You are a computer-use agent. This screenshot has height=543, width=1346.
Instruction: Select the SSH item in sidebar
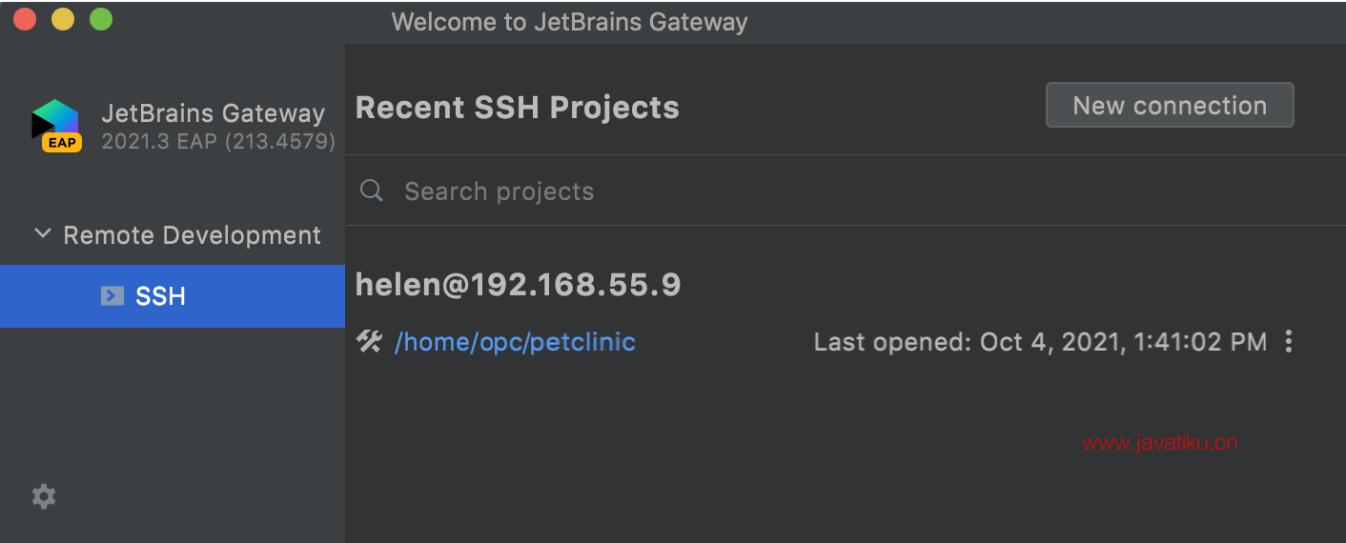click(173, 296)
